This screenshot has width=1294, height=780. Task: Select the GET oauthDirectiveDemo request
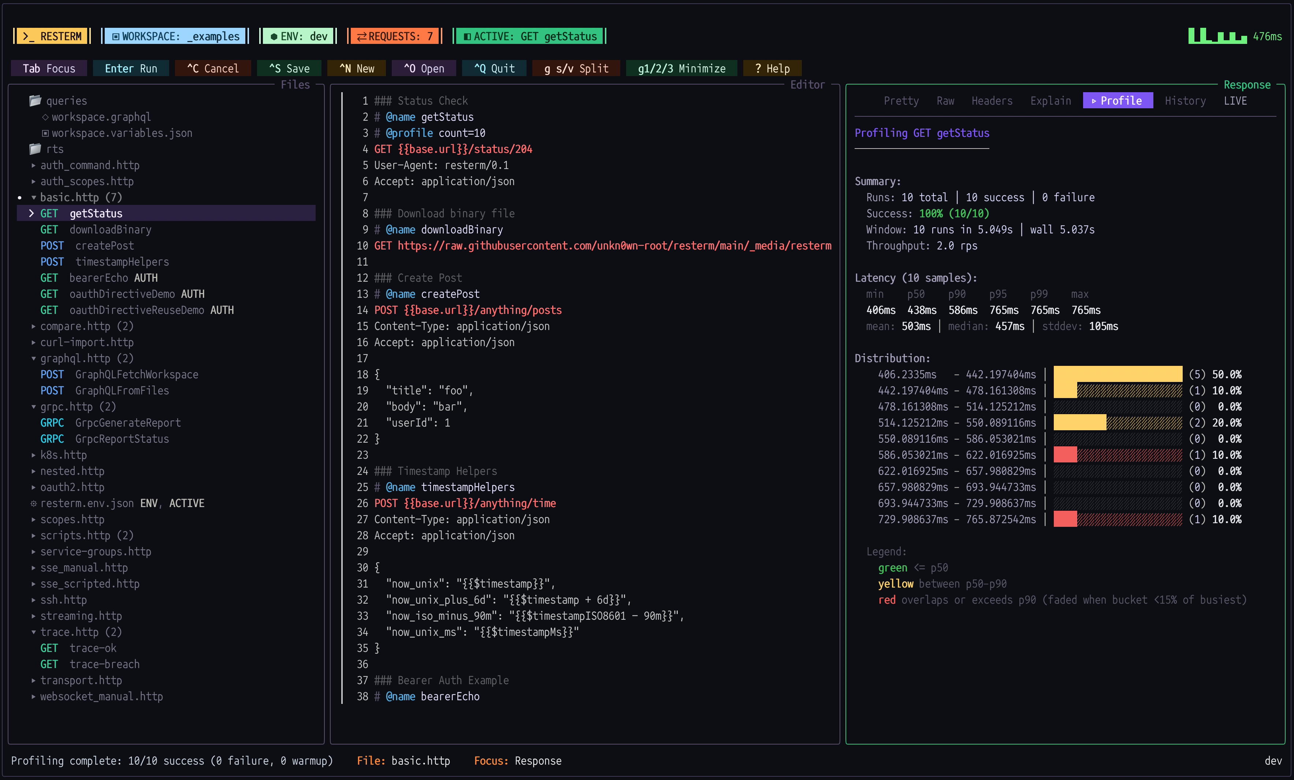122,294
